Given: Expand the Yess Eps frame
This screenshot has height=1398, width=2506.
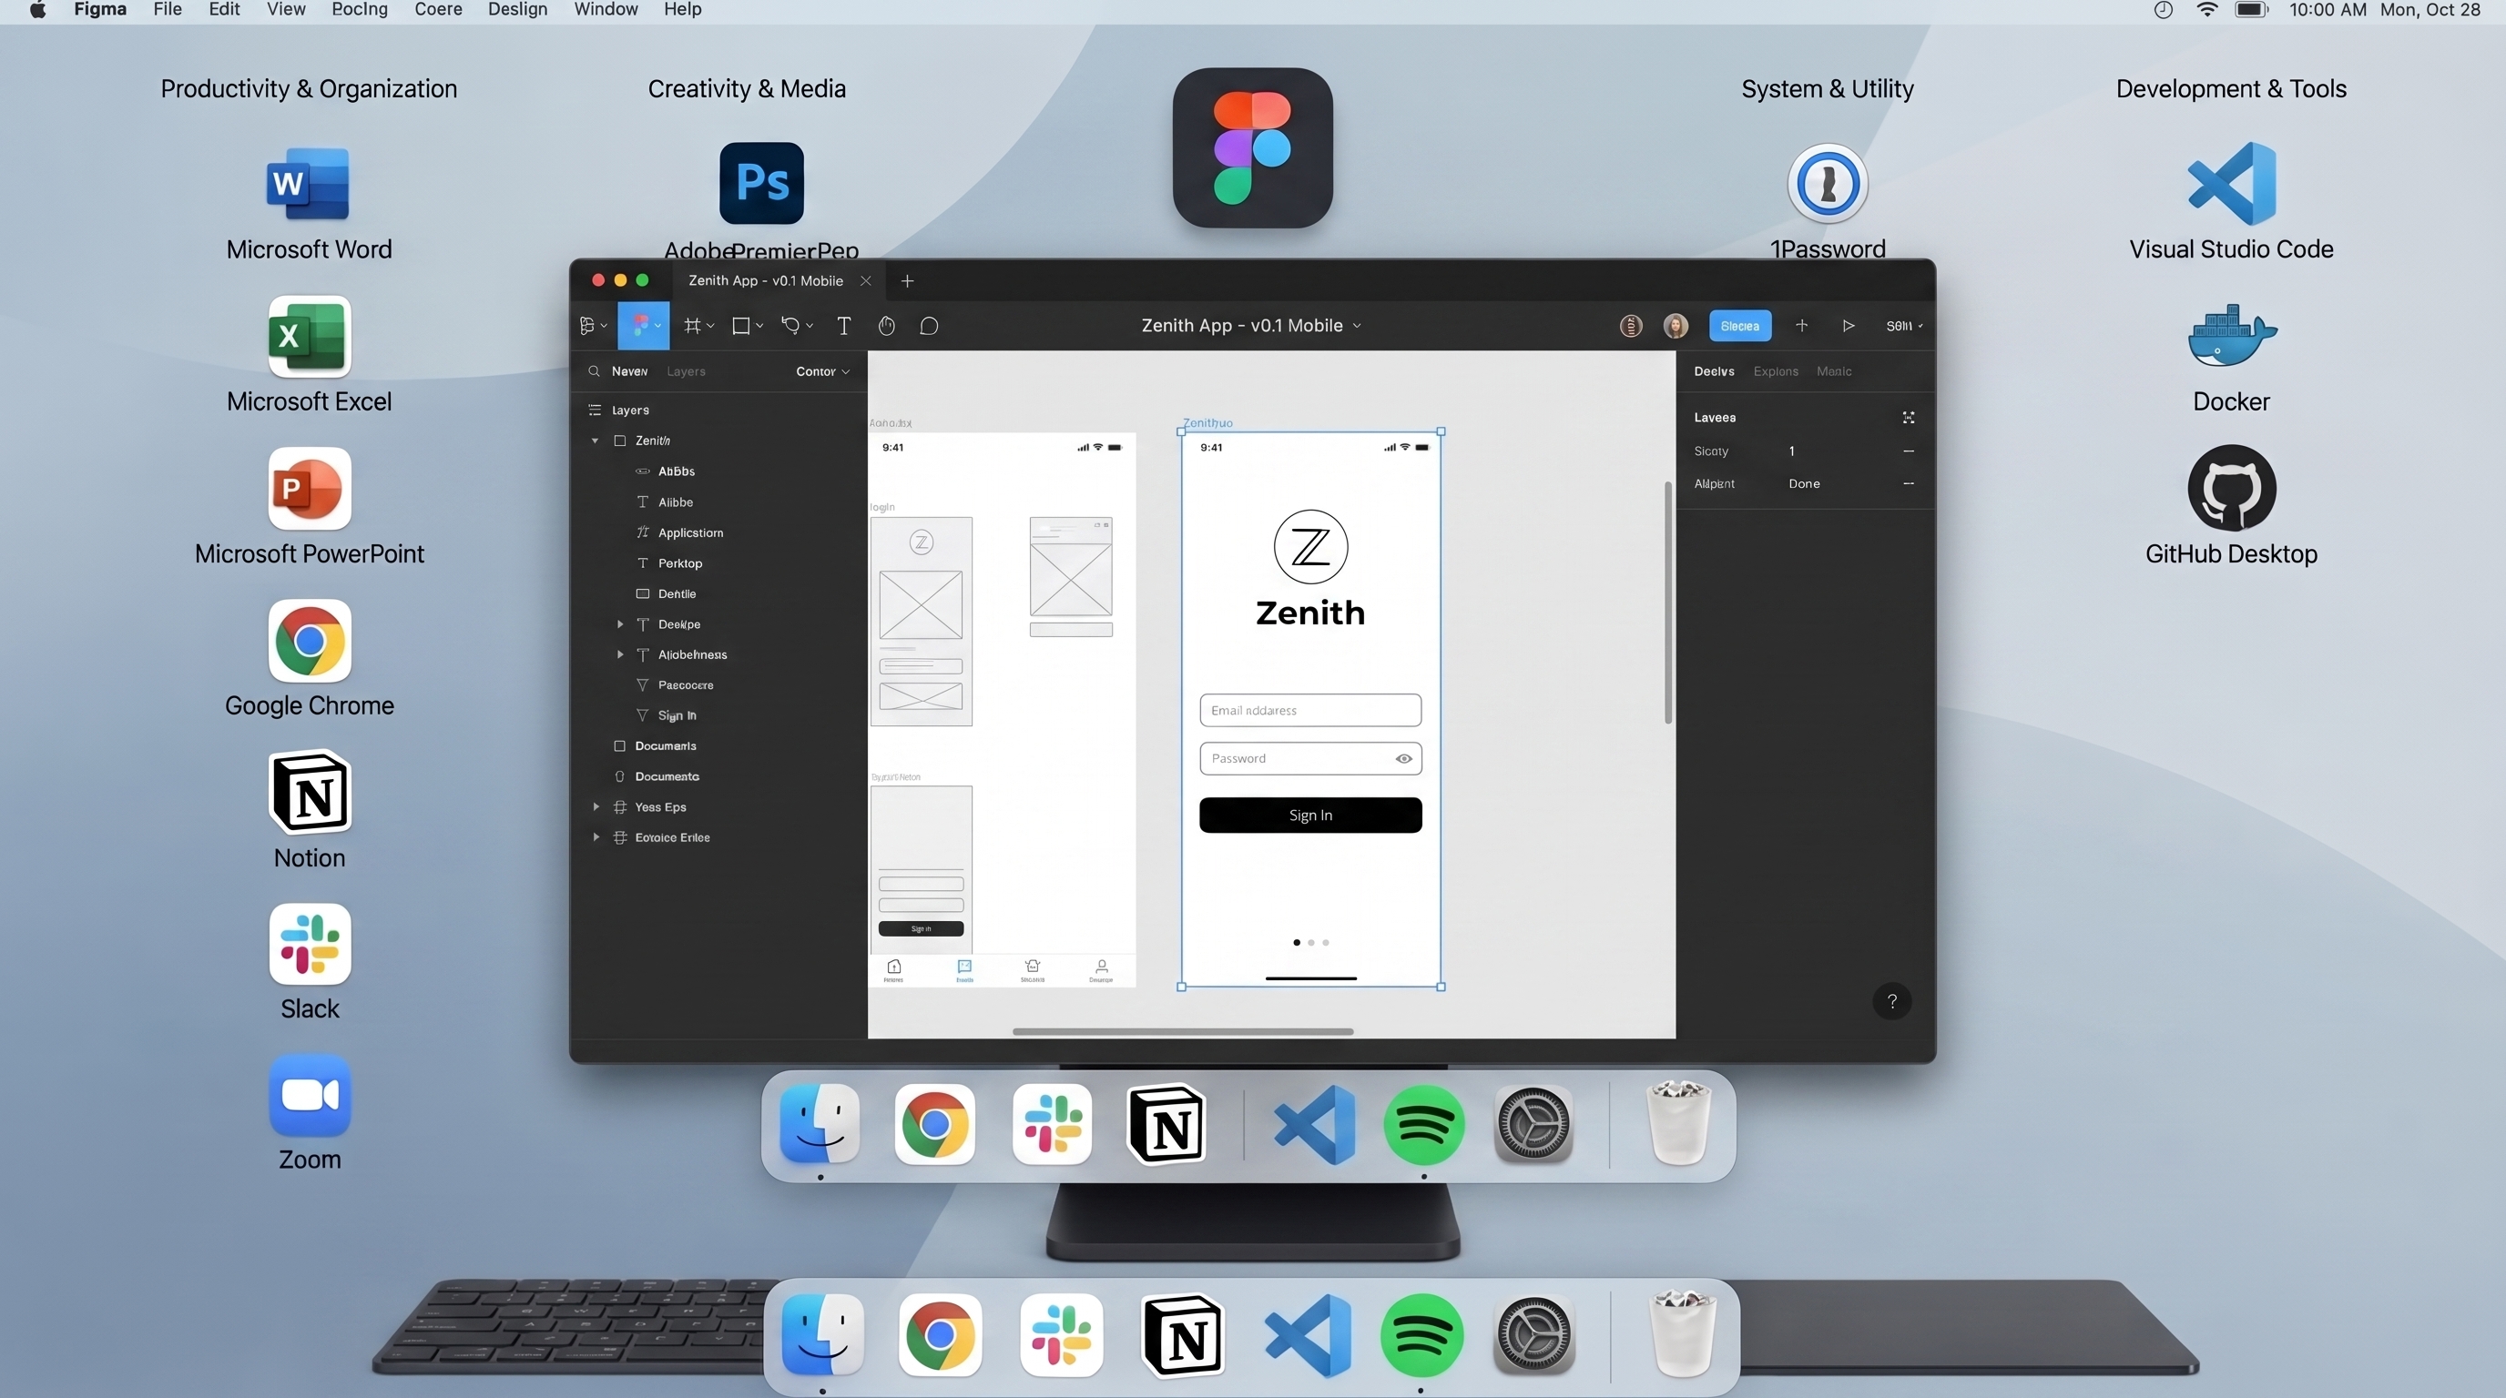Looking at the screenshot, I should click(x=596, y=807).
